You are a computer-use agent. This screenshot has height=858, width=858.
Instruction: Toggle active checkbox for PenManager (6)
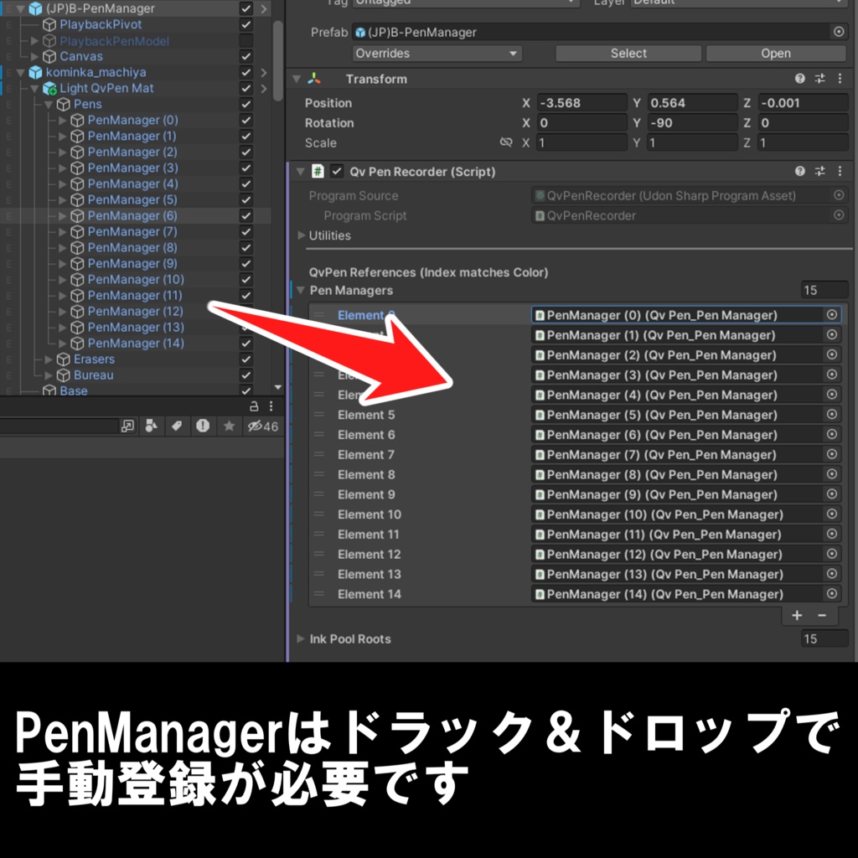pos(246,215)
